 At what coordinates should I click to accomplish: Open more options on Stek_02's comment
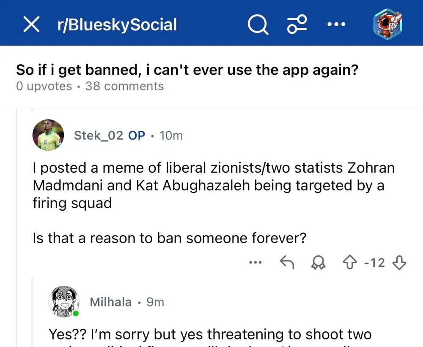(x=255, y=263)
